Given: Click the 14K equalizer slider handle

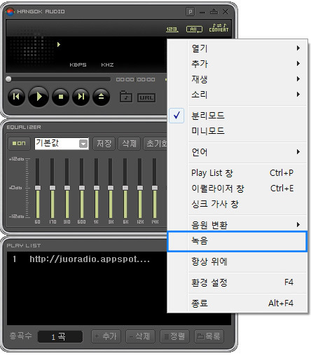Looking at the screenshot, I should click(155, 188).
